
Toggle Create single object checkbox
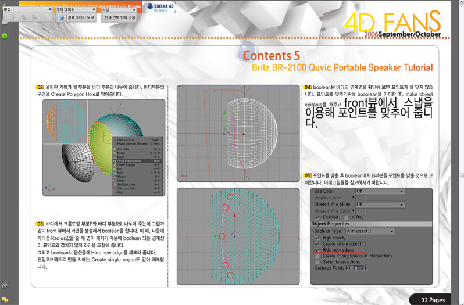click(x=317, y=244)
